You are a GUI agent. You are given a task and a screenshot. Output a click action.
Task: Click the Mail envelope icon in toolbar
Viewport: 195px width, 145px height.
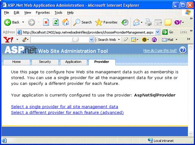pyautogui.click(x=136, y=22)
